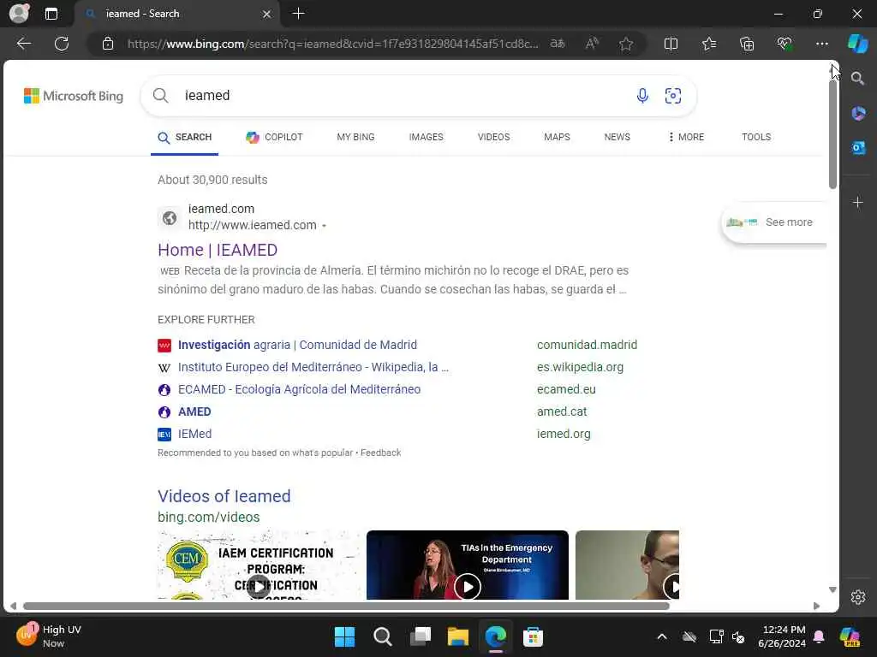Open the notifications bell icon

pyautogui.click(x=819, y=636)
